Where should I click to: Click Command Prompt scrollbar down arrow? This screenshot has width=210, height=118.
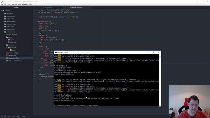[160, 106]
